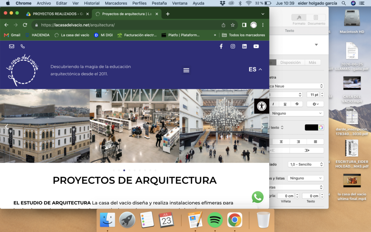Open the font family dropdown Neue

296,86
